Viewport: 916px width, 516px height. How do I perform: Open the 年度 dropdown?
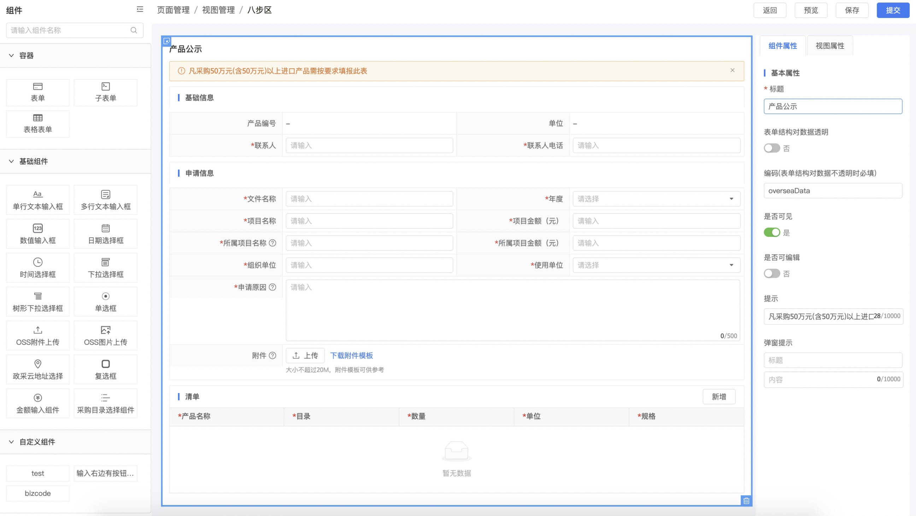click(x=656, y=199)
